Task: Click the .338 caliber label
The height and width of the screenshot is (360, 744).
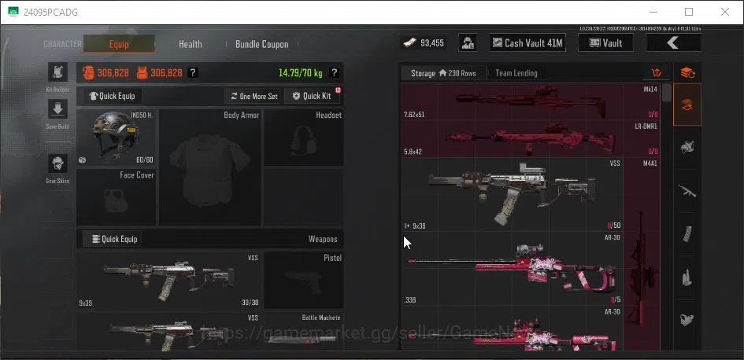Action: [x=410, y=300]
